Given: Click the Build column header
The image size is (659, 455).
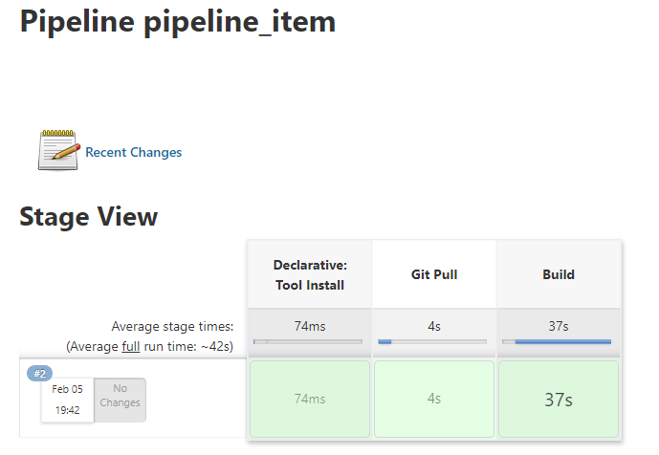Looking at the screenshot, I should (559, 274).
